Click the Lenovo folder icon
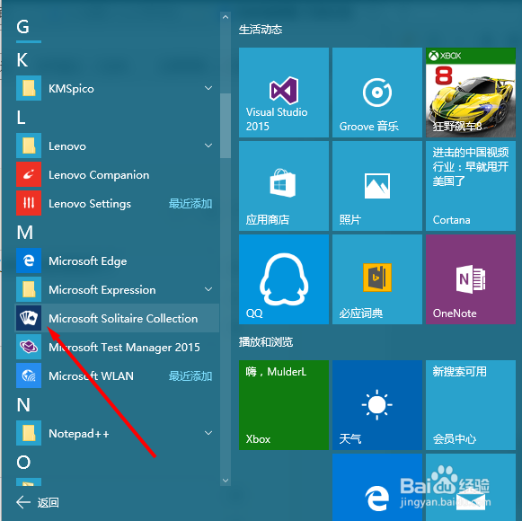 tap(29, 146)
